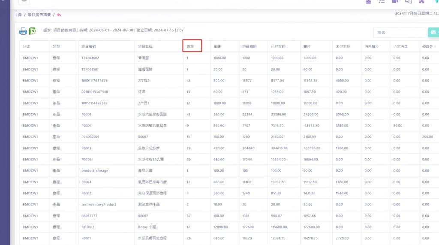Viewport: 439px width, 245px height.
Task: Click the puzzle piece icon in header
Action: pyautogui.click(x=422, y=2)
